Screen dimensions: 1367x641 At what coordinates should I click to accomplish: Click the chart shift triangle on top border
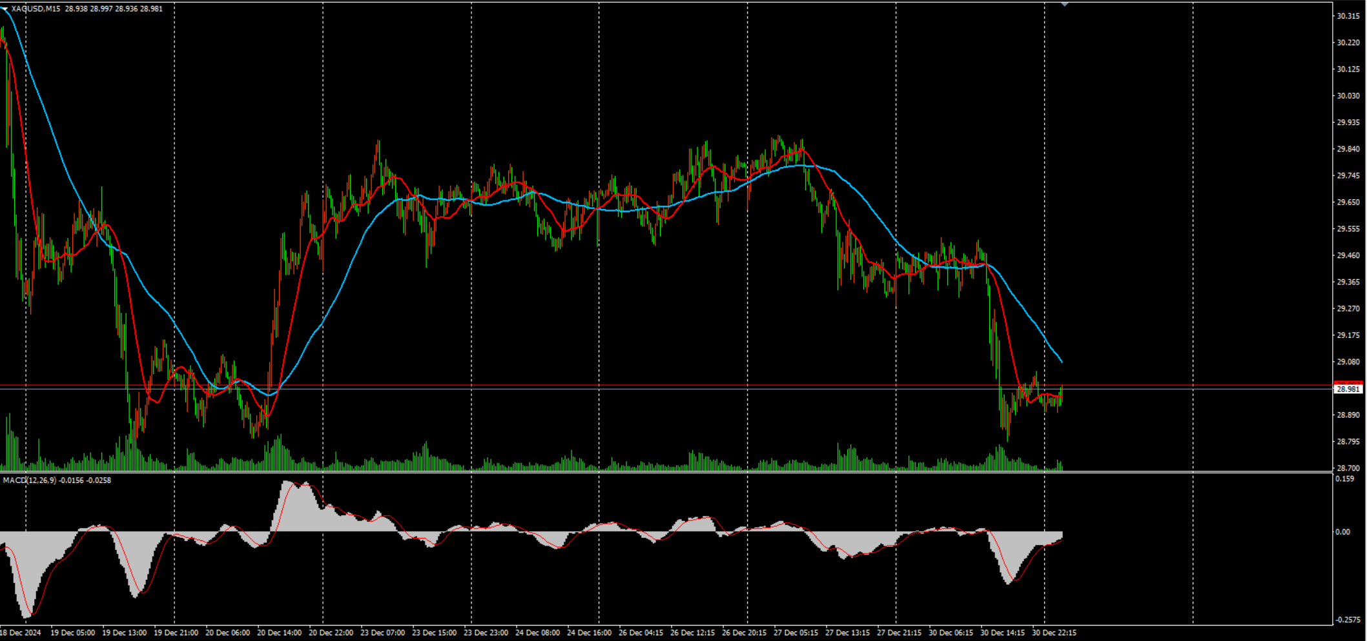click(x=1065, y=5)
